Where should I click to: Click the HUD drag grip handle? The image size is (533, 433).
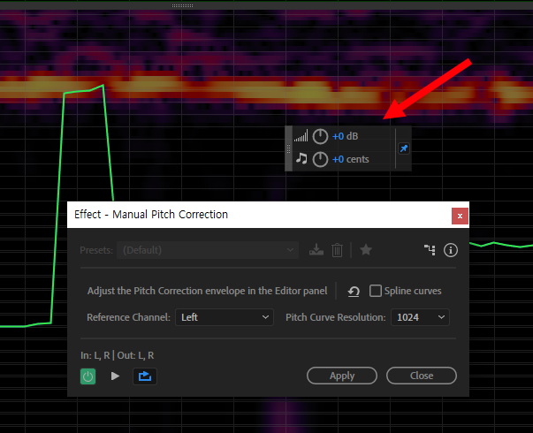pos(288,148)
